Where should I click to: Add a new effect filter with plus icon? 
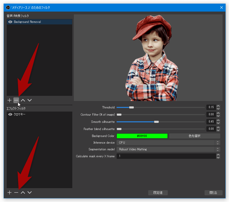click(10, 192)
